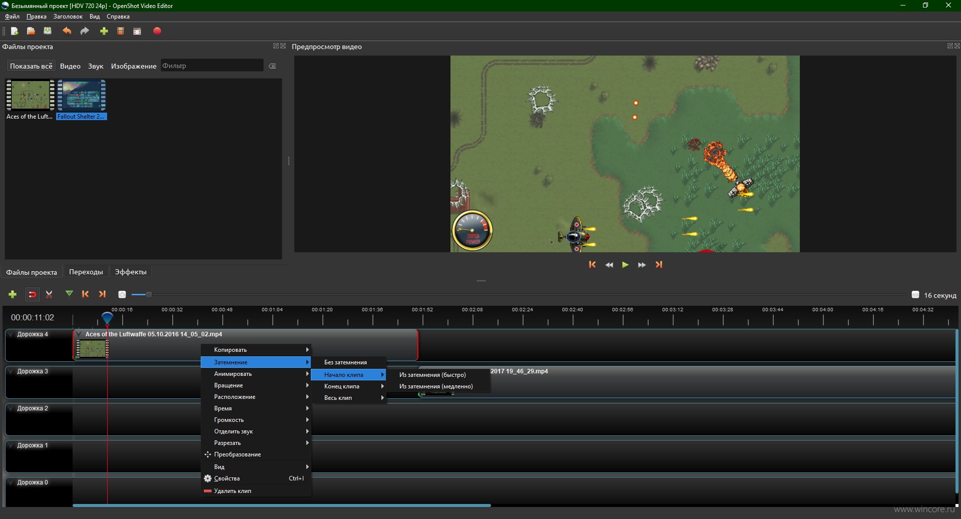Expand the Громкость submenu
This screenshot has width=961, height=519.
tap(256, 420)
